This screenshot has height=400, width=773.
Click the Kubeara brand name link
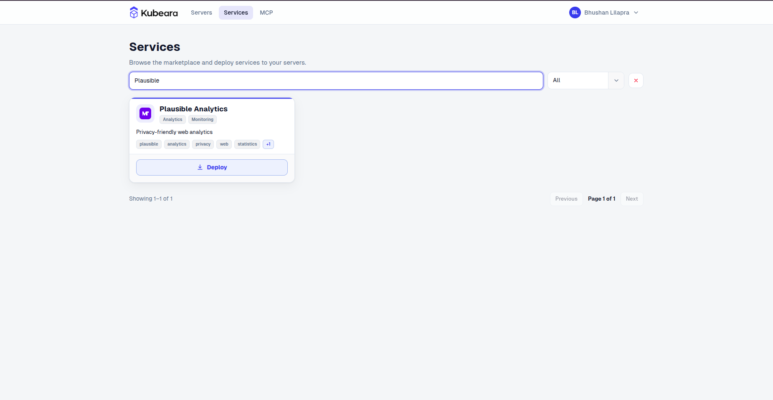point(160,13)
